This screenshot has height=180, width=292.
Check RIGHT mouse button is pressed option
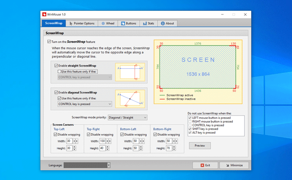190,121
